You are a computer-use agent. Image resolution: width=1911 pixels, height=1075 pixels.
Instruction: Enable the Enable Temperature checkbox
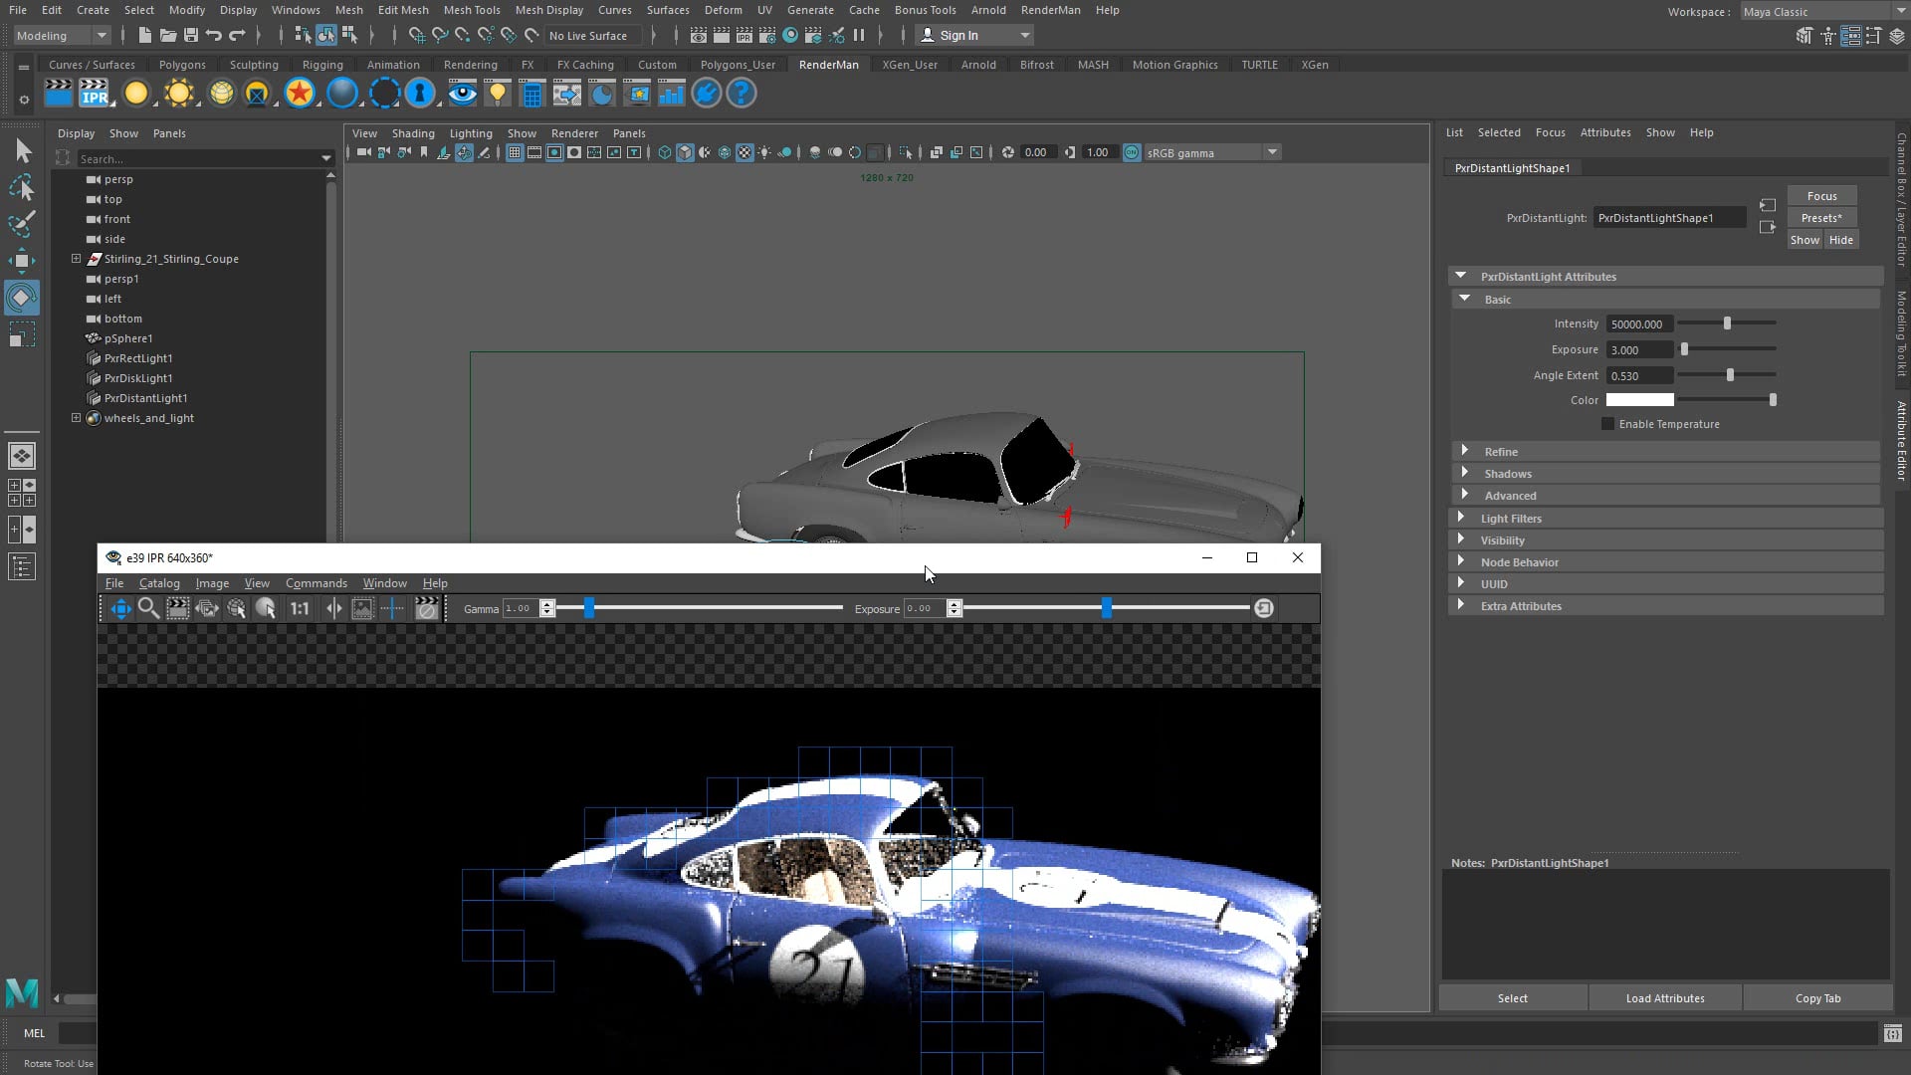point(1608,424)
